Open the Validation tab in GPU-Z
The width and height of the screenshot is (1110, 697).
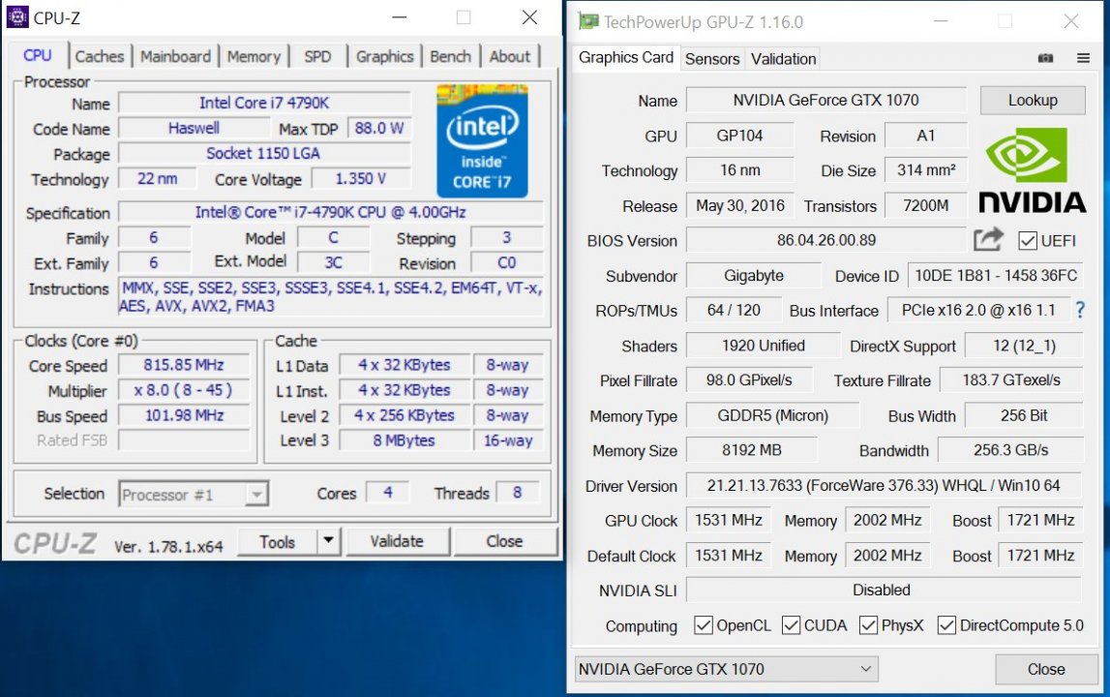[783, 59]
